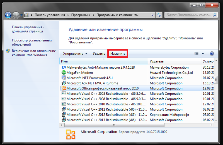Click the large Office logo in details pane
Viewport: 223px width, 145px height.
click(71, 134)
